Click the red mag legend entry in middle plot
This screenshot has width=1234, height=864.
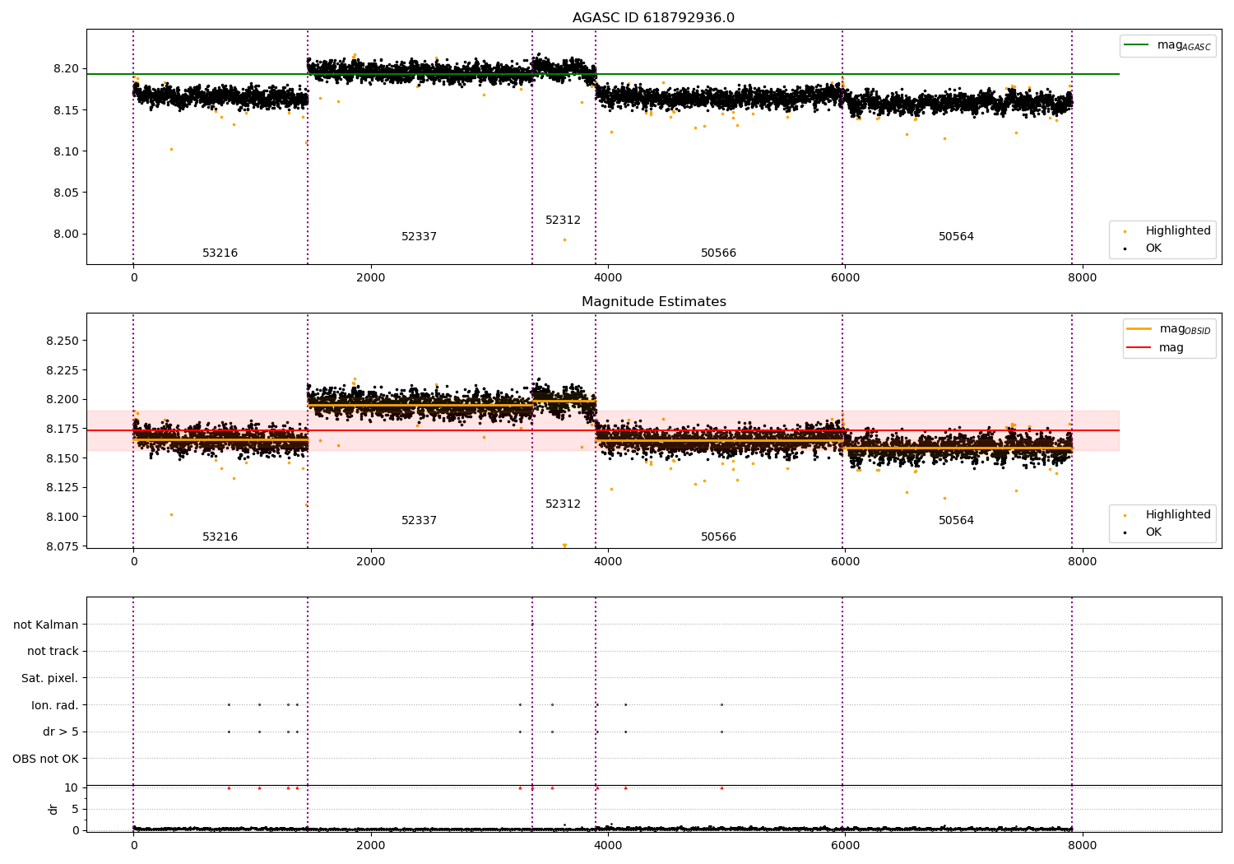(x=1155, y=347)
